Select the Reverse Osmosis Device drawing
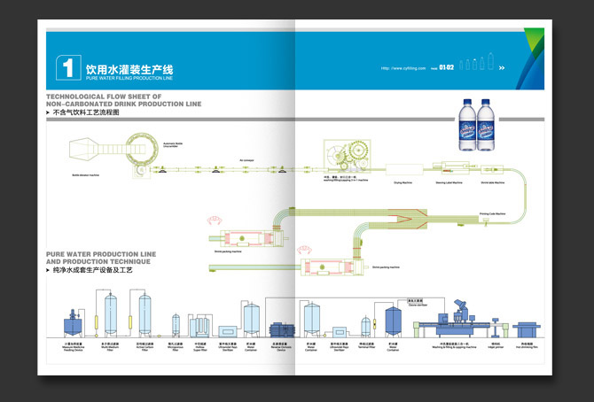Screen dimensions: 594x402 282,329
